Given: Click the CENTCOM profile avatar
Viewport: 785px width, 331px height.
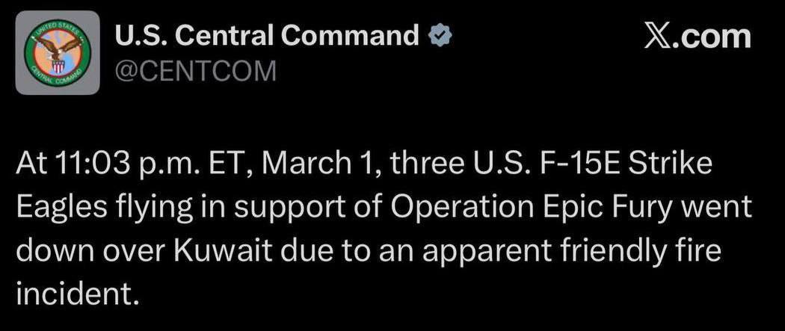Looking at the screenshot, I should pyautogui.click(x=58, y=52).
